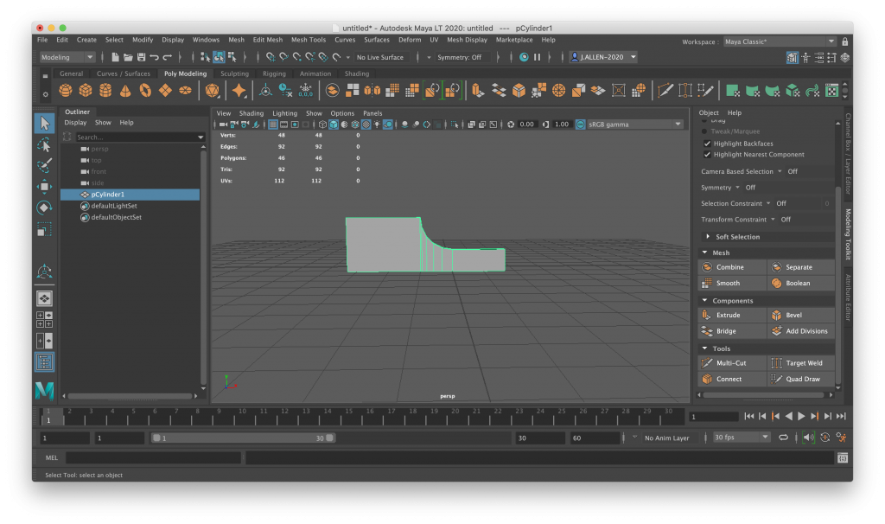The height and width of the screenshot is (524, 885).
Task: Toggle the Highlight Backfaces checkbox
Action: pos(707,144)
